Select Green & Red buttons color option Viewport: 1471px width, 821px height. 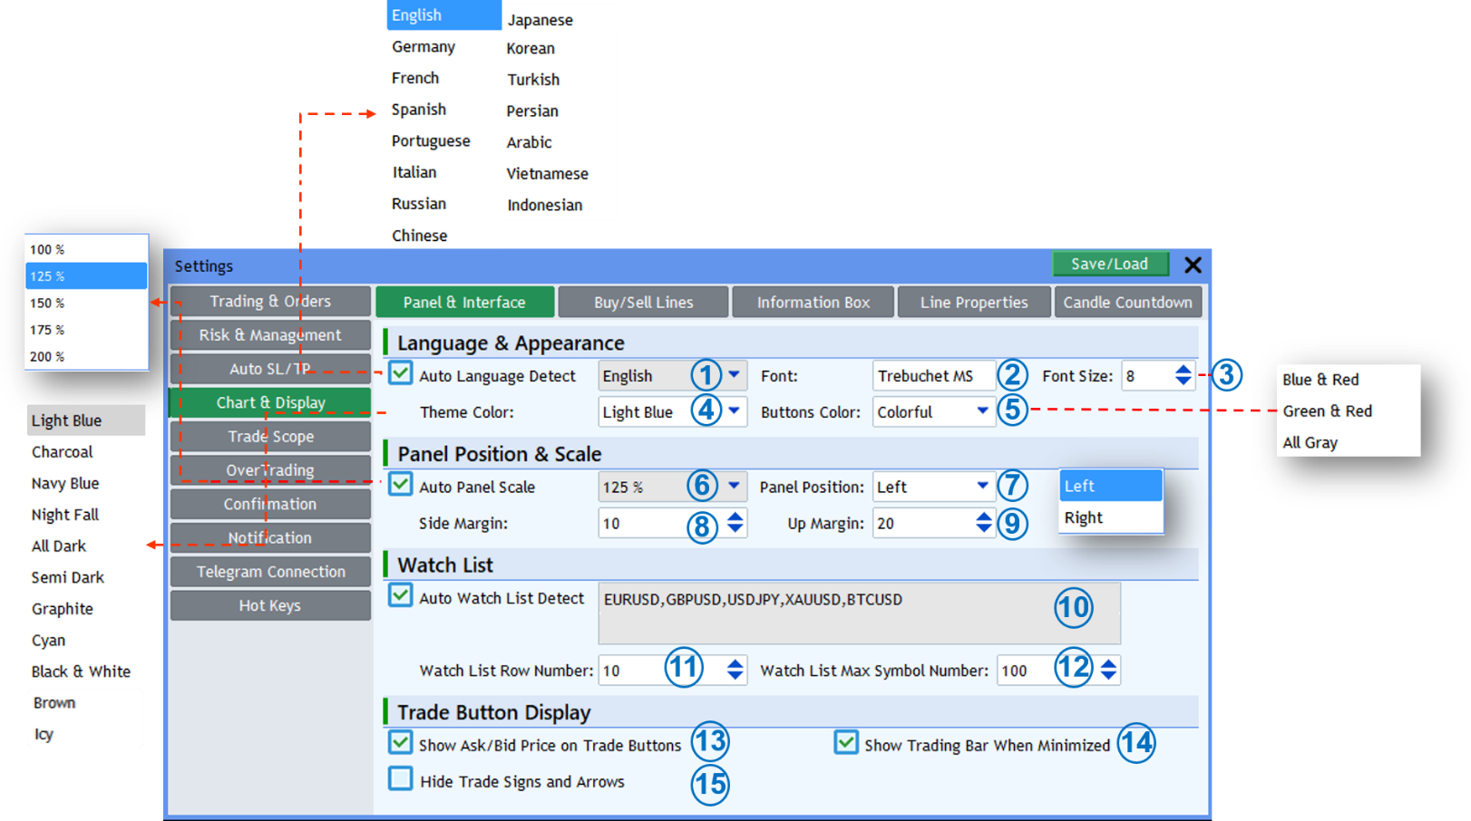point(1327,410)
